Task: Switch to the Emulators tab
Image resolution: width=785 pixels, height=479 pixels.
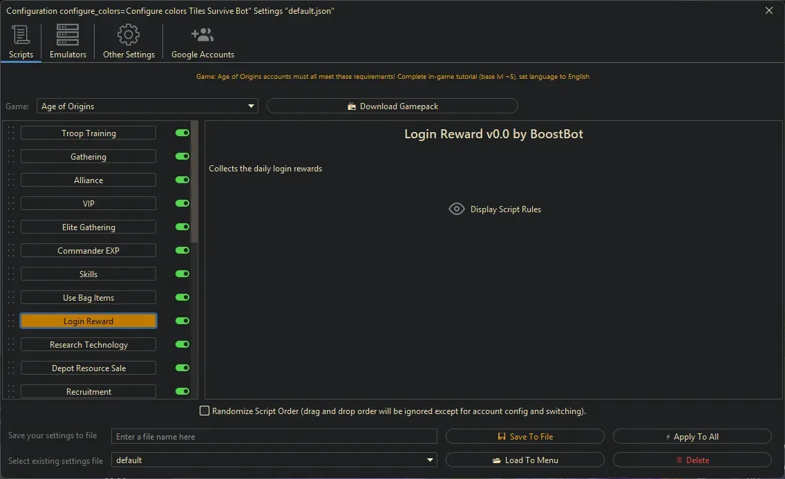Action: pos(67,41)
